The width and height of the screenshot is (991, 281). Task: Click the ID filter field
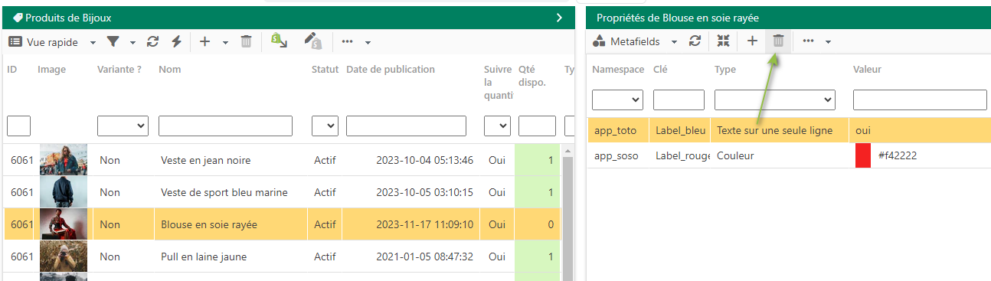tap(18, 126)
